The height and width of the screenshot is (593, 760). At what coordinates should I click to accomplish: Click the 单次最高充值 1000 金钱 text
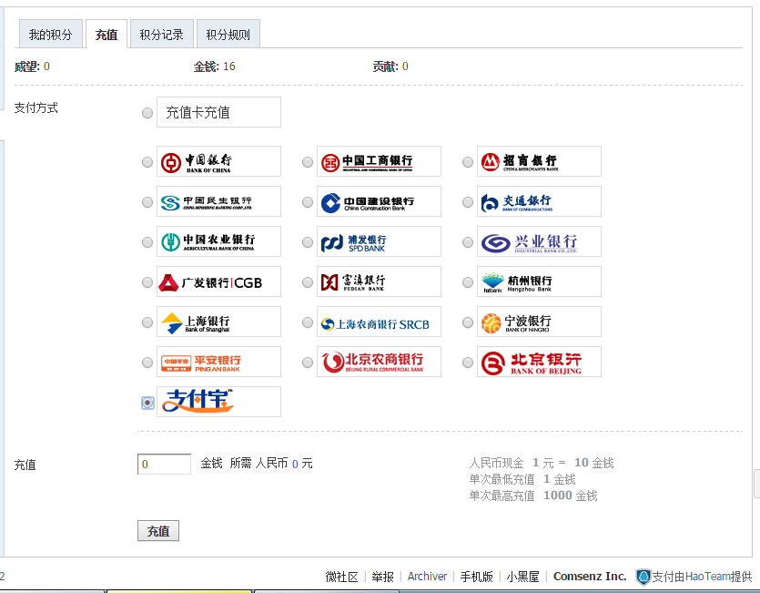(533, 496)
